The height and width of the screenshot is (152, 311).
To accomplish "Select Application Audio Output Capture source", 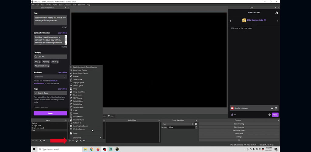I will (x=85, y=67).
